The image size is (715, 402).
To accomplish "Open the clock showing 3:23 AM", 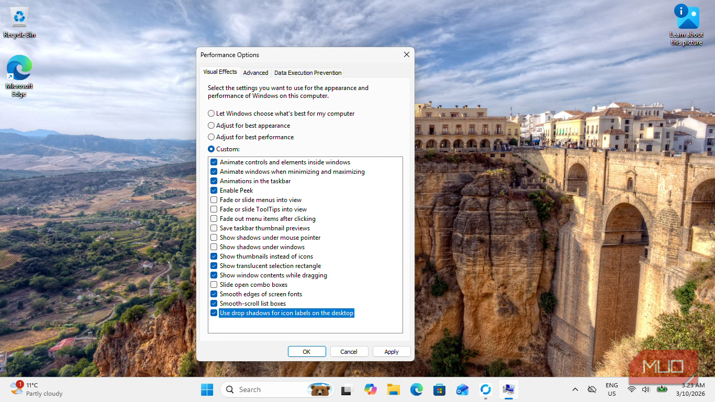I will coord(690,389).
